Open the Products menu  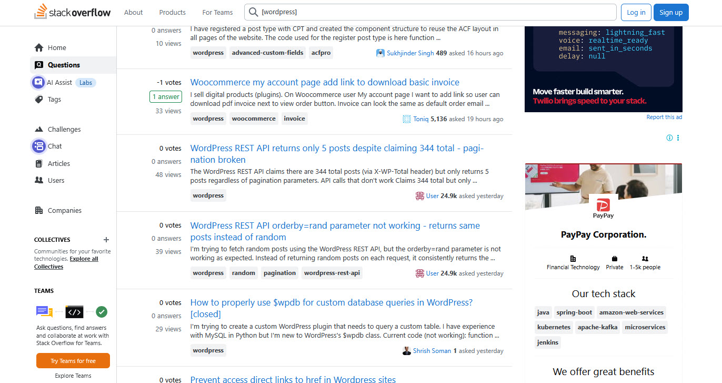tap(173, 12)
